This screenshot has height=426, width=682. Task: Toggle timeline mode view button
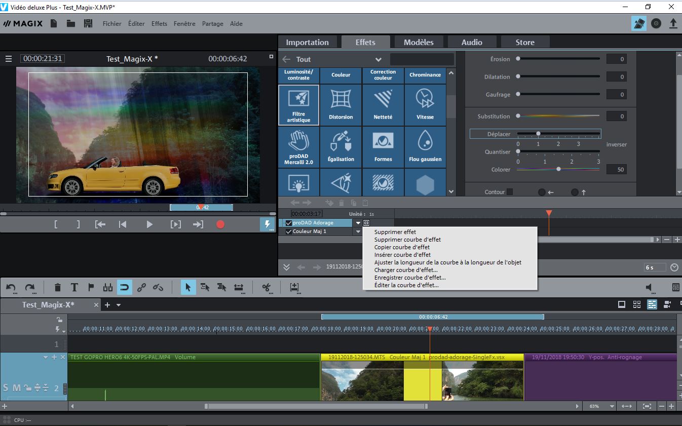click(652, 304)
